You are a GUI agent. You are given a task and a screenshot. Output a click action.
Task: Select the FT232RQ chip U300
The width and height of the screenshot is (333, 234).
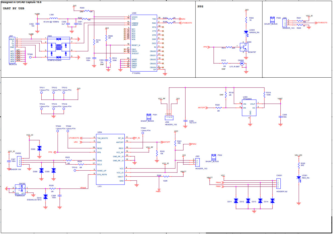point(144,42)
